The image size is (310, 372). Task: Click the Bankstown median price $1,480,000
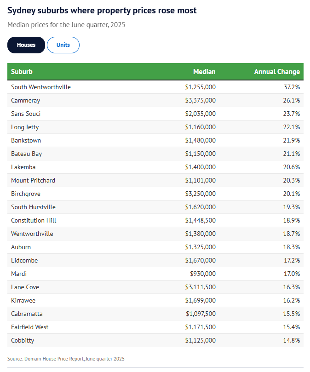pyautogui.click(x=200, y=140)
